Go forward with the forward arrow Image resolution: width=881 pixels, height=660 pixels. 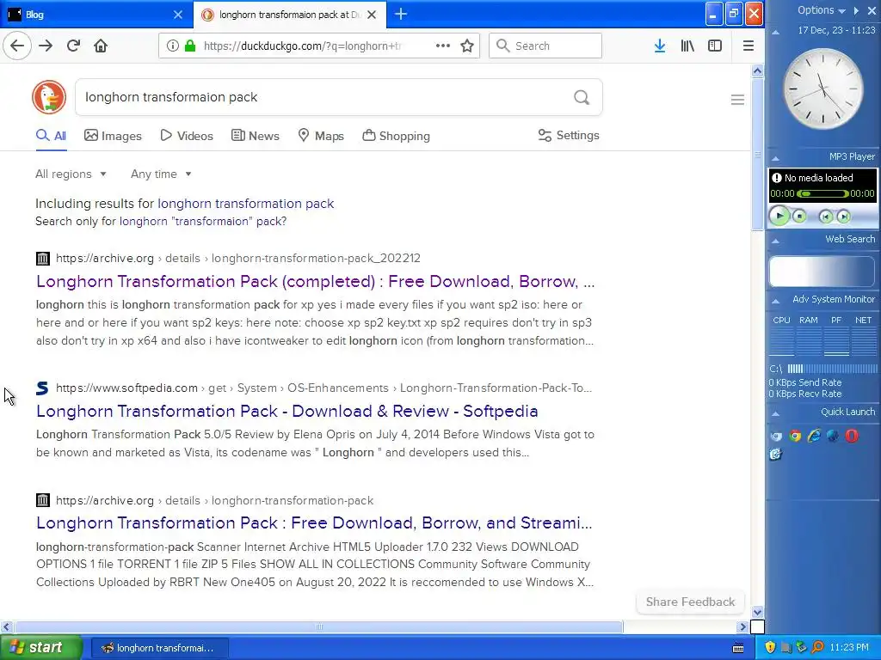point(46,46)
